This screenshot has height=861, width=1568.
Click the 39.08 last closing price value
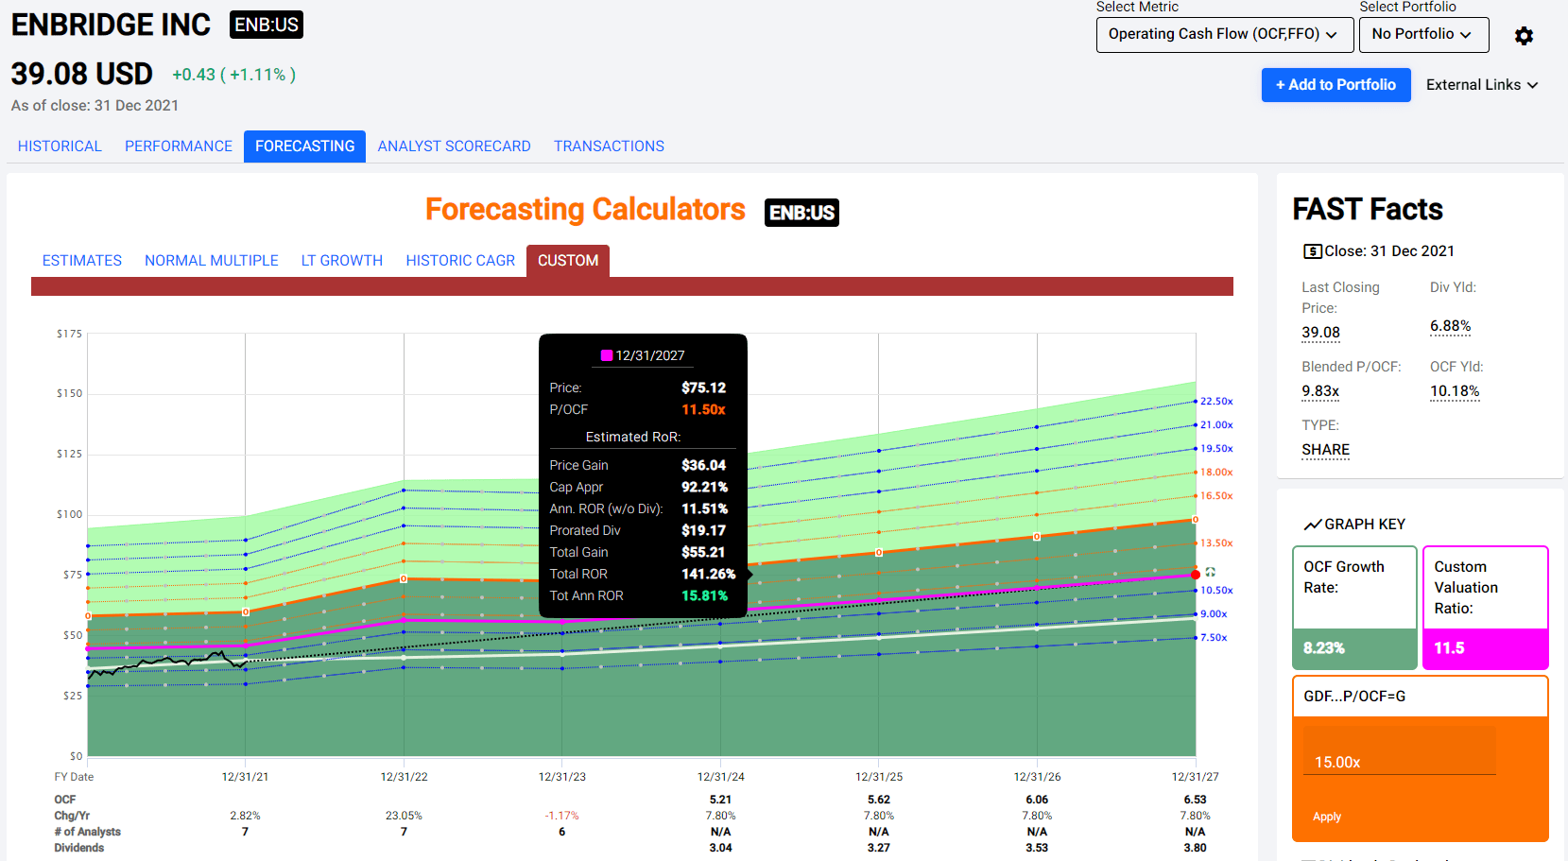pos(1320,333)
